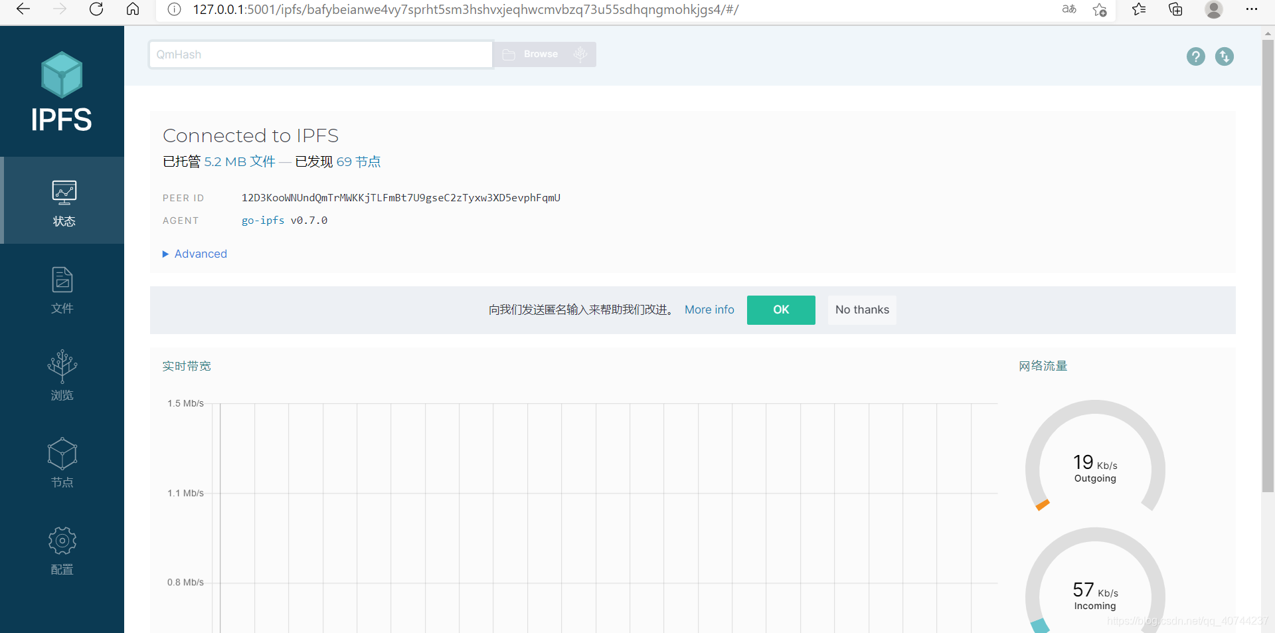1275x633 pixels.
Task: Open the collections icon
Action: pos(1175,9)
